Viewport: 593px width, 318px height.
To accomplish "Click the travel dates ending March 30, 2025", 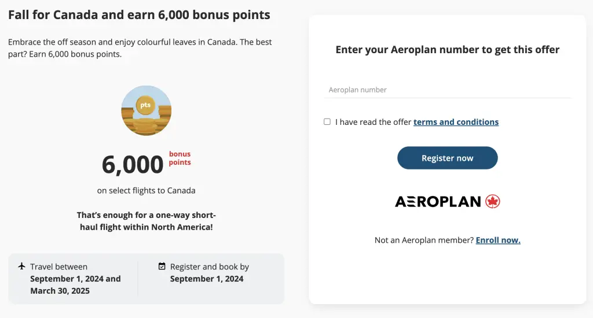I will pos(75,285).
